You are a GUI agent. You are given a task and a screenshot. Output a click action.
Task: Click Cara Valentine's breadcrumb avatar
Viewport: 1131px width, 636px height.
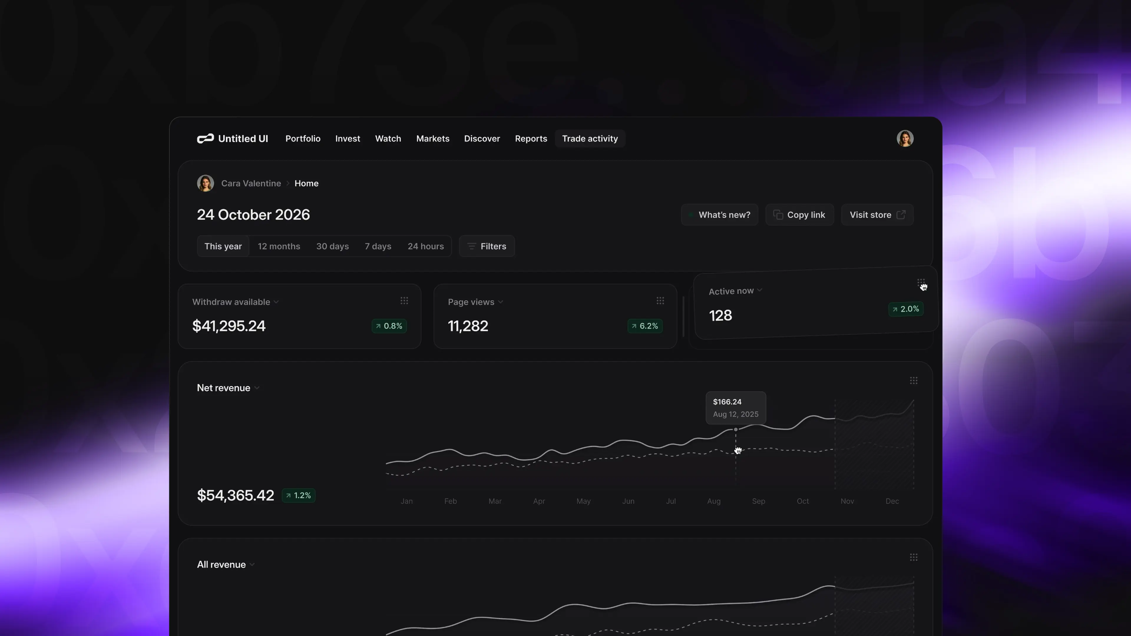pos(206,183)
